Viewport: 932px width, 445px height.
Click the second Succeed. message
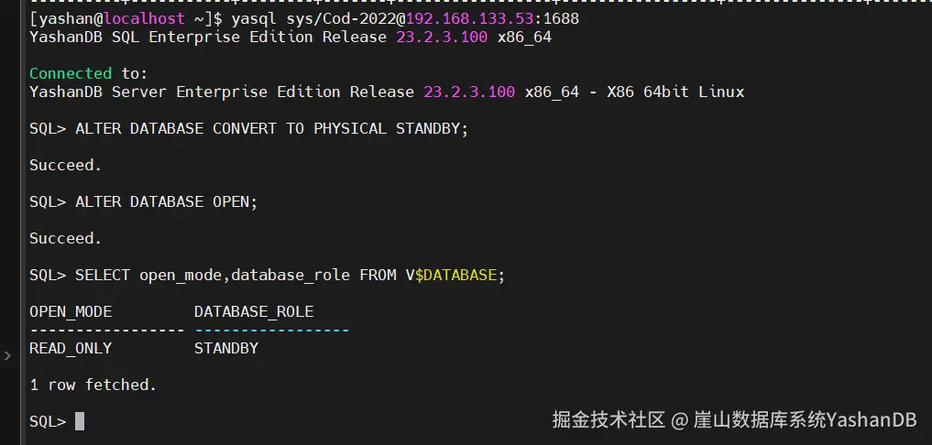pyautogui.click(x=66, y=238)
